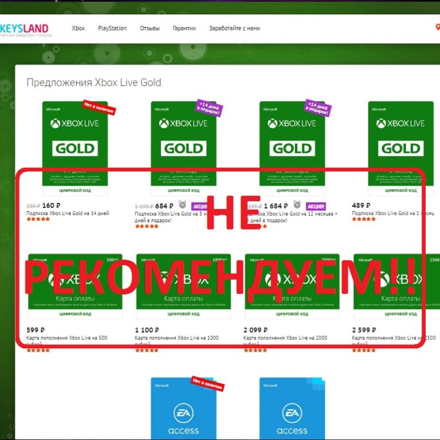Viewport: 440px width, 440px height.
Task: Open the Гарантии menu item
Action: click(184, 28)
